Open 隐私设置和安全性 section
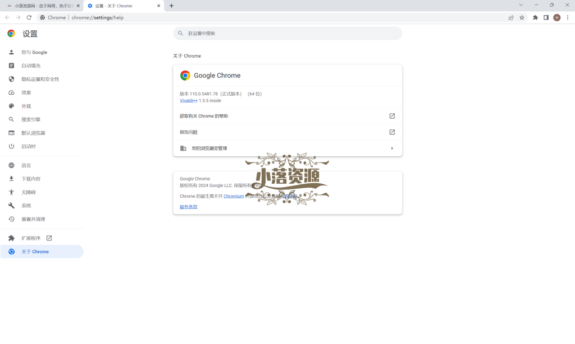The image size is (575, 344). coord(42,79)
